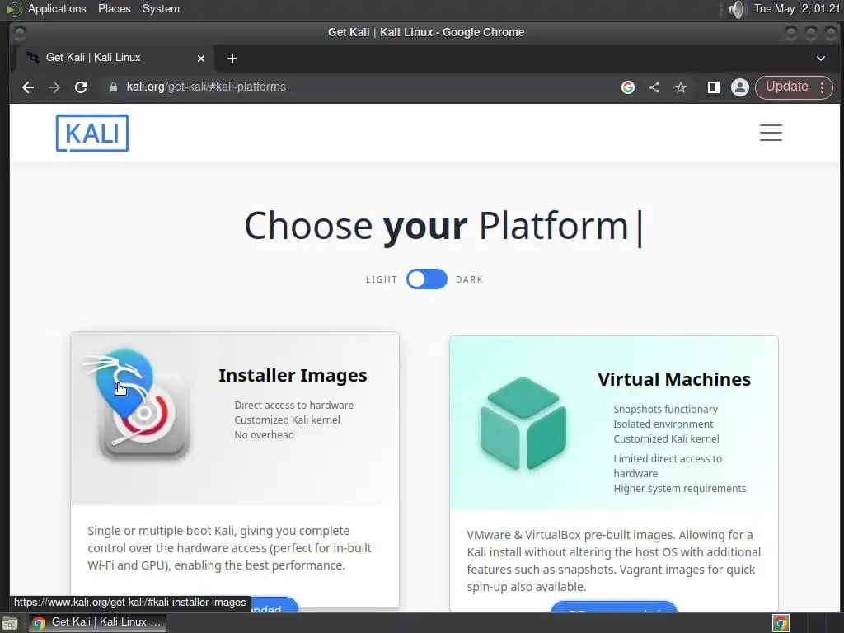The width and height of the screenshot is (844, 633).
Task: Click 'Snapshots functionary' text
Action: (665, 410)
